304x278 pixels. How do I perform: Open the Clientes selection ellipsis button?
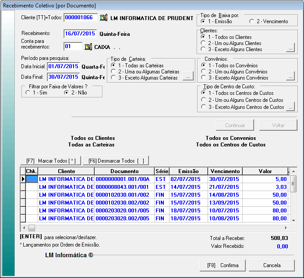click(x=290, y=48)
